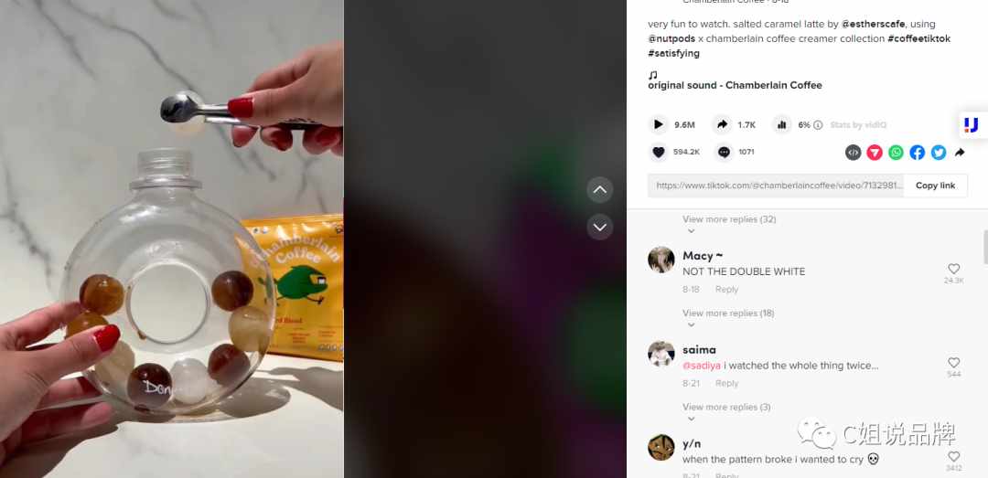
Task: Like Macy's comment with the heart
Action: click(x=954, y=269)
